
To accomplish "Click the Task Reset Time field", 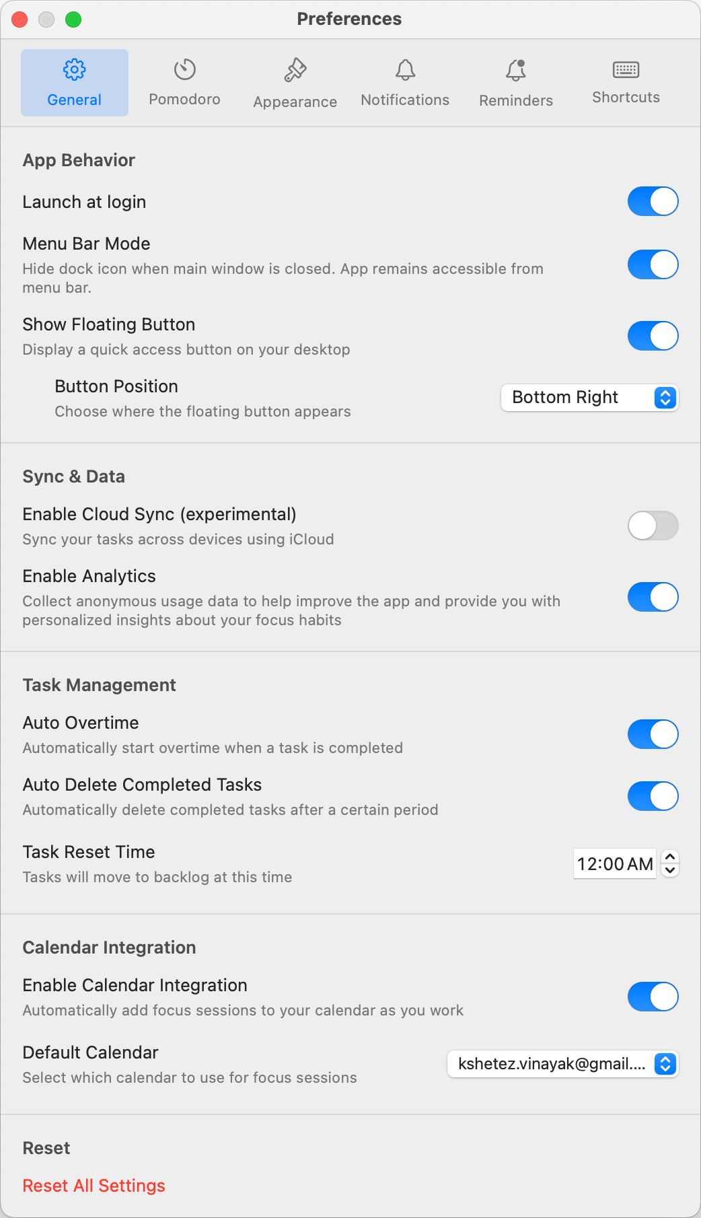I will (614, 864).
